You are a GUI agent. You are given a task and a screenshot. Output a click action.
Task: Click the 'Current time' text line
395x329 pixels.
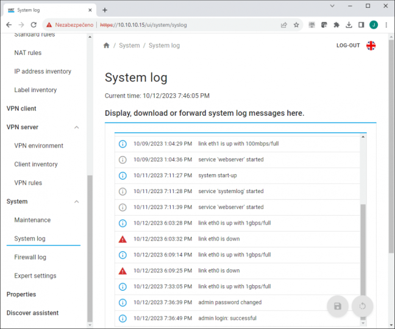(157, 96)
